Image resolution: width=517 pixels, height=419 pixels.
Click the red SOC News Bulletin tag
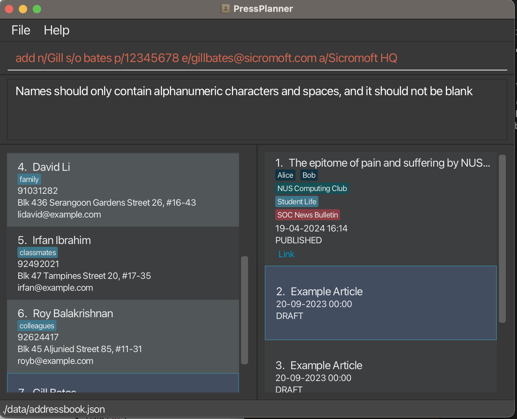coord(307,215)
